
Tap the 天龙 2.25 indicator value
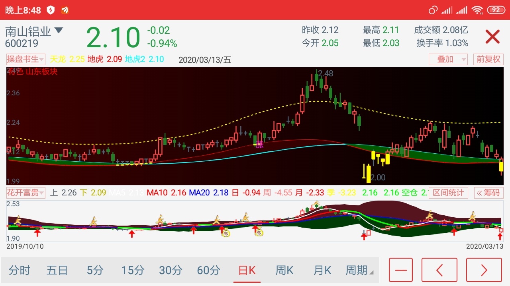click(x=67, y=59)
